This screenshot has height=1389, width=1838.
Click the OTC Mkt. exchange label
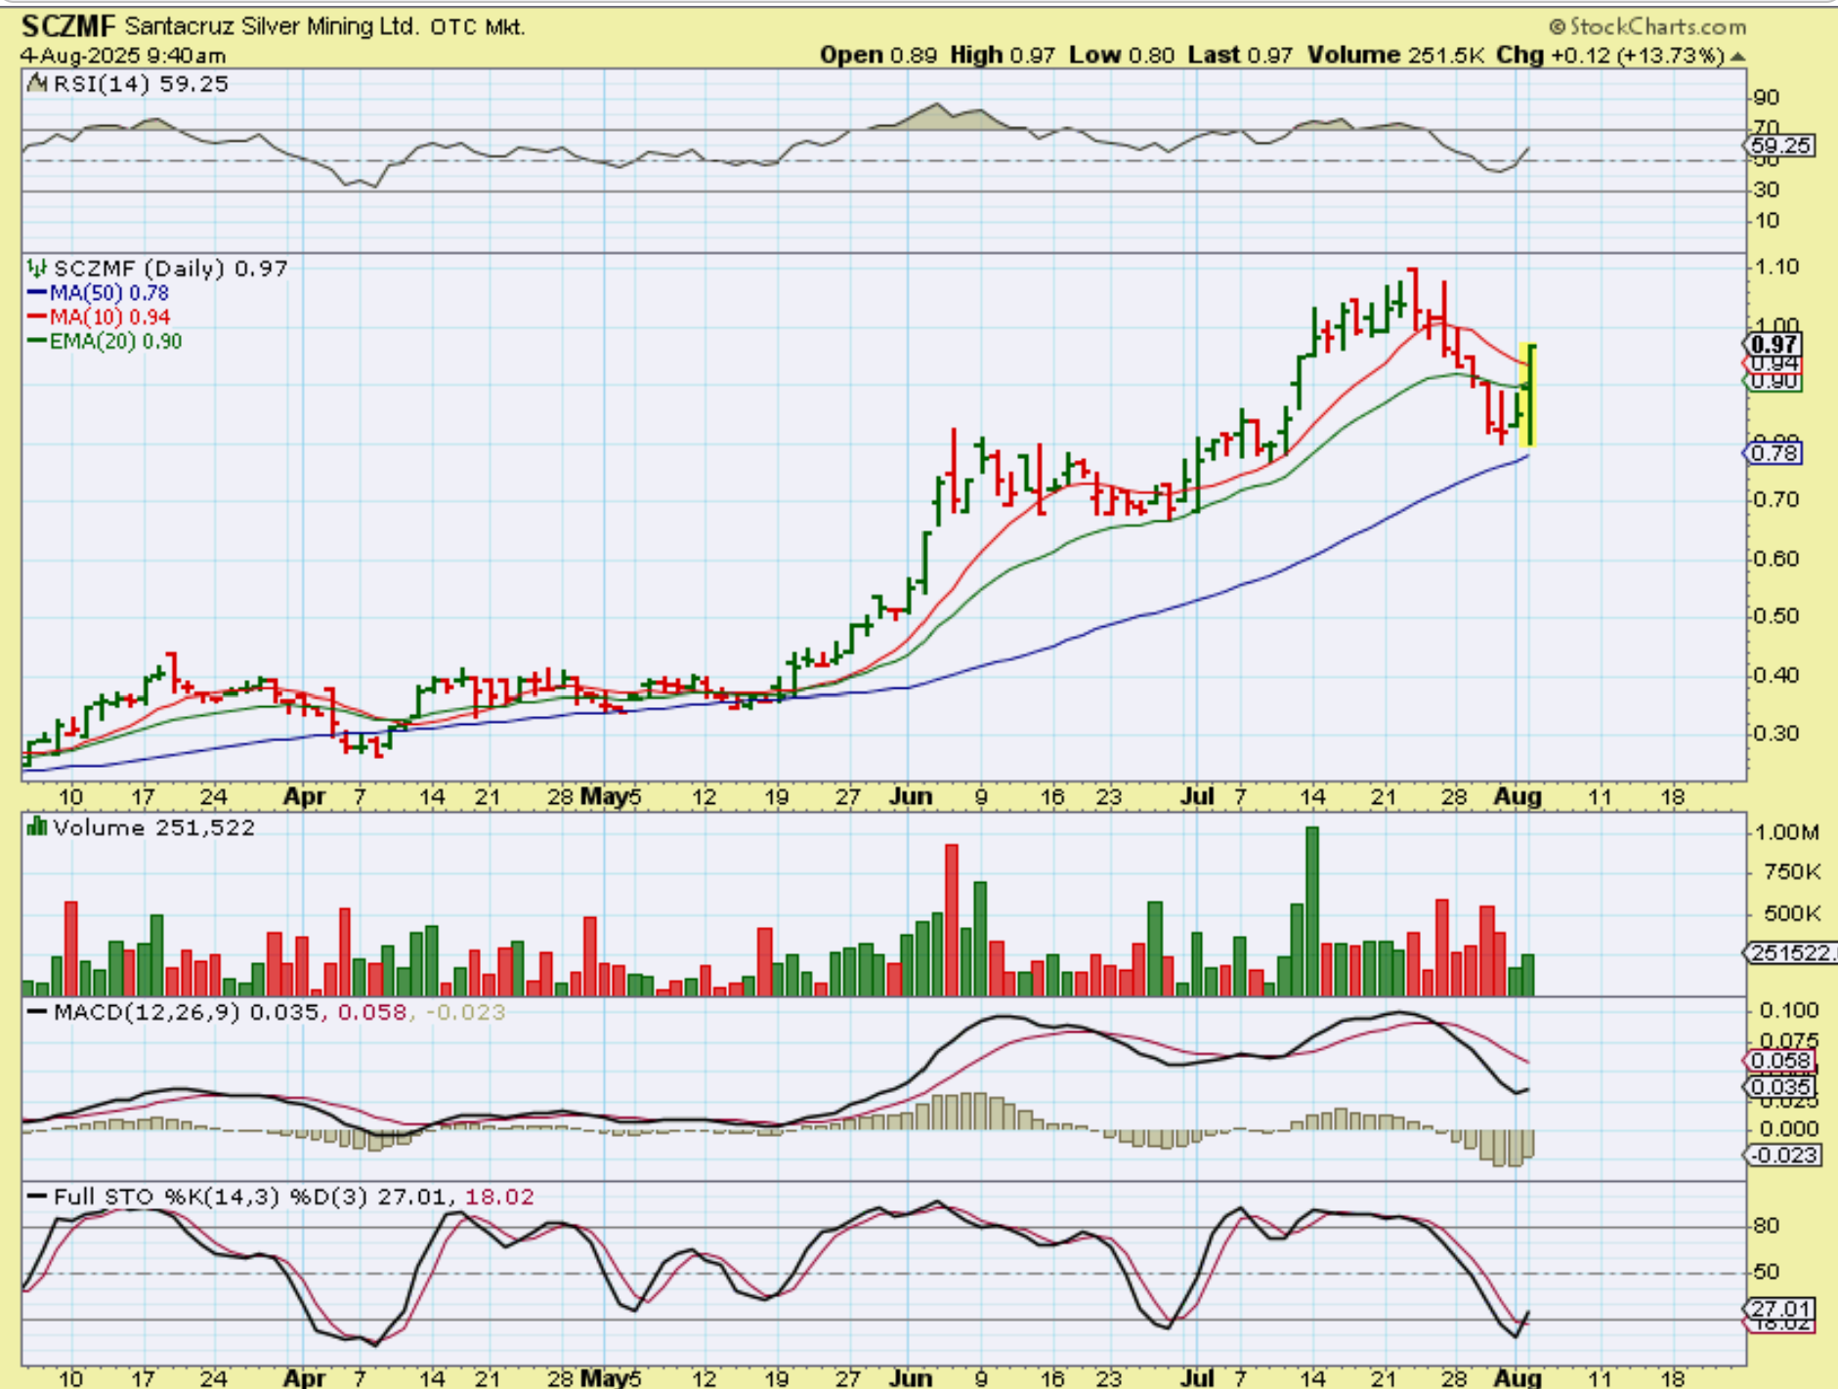pyautogui.click(x=478, y=27)
